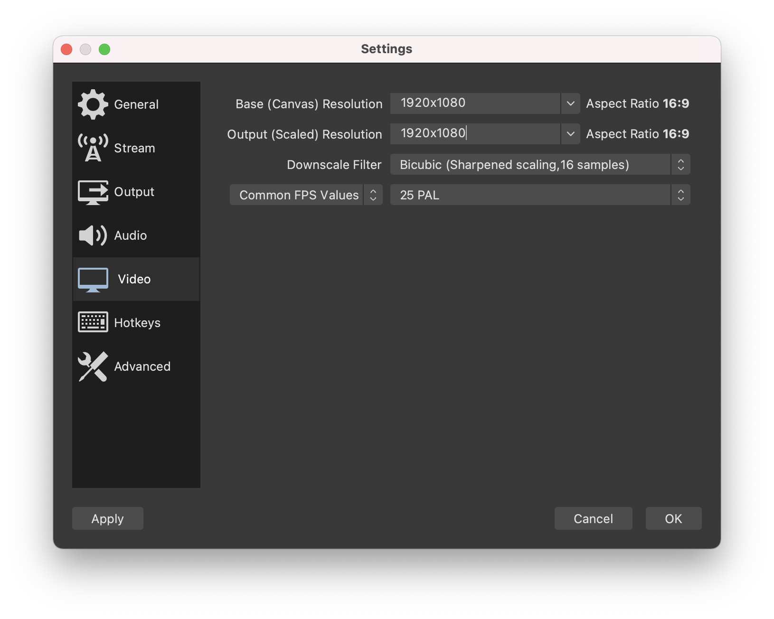Switch to the Audio settings tab

pos(131,235)
